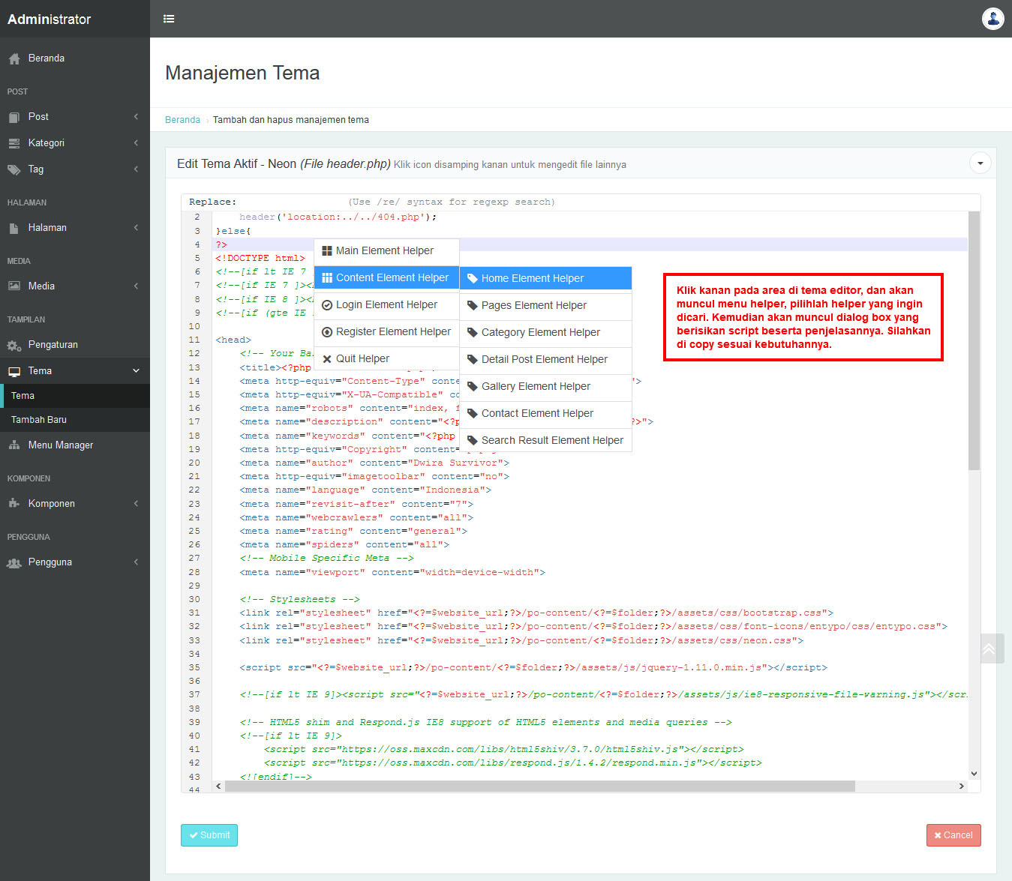Viewport: 1012px width, 881px height.
Task: Choose Login Element Helper menu entry
Action: [386, 305]
